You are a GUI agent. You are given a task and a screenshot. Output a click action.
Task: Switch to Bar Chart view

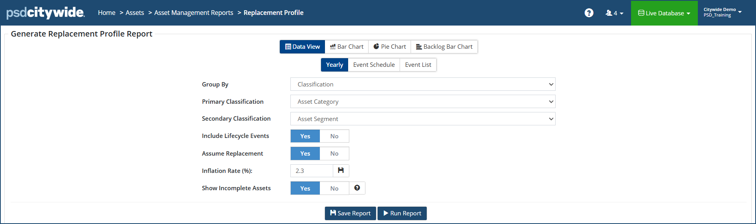[x=347, y=47]
